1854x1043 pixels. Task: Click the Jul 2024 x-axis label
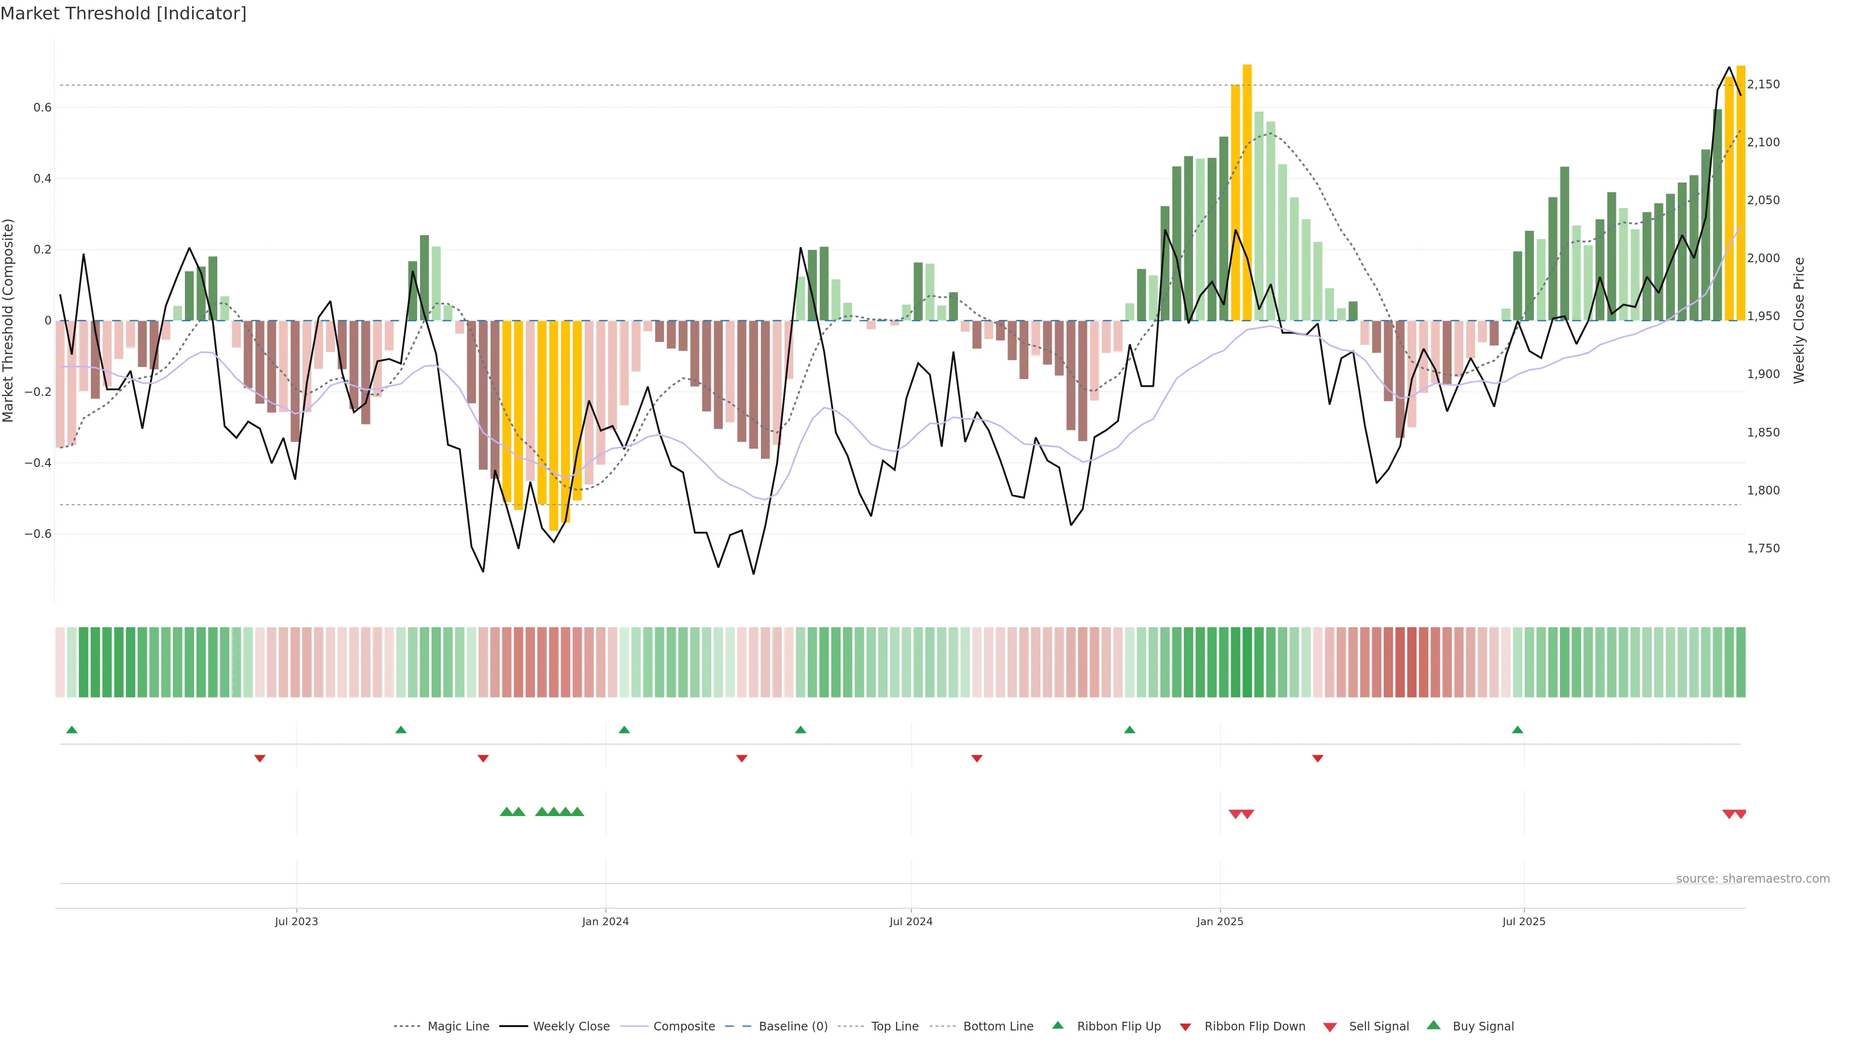point(911,921)
